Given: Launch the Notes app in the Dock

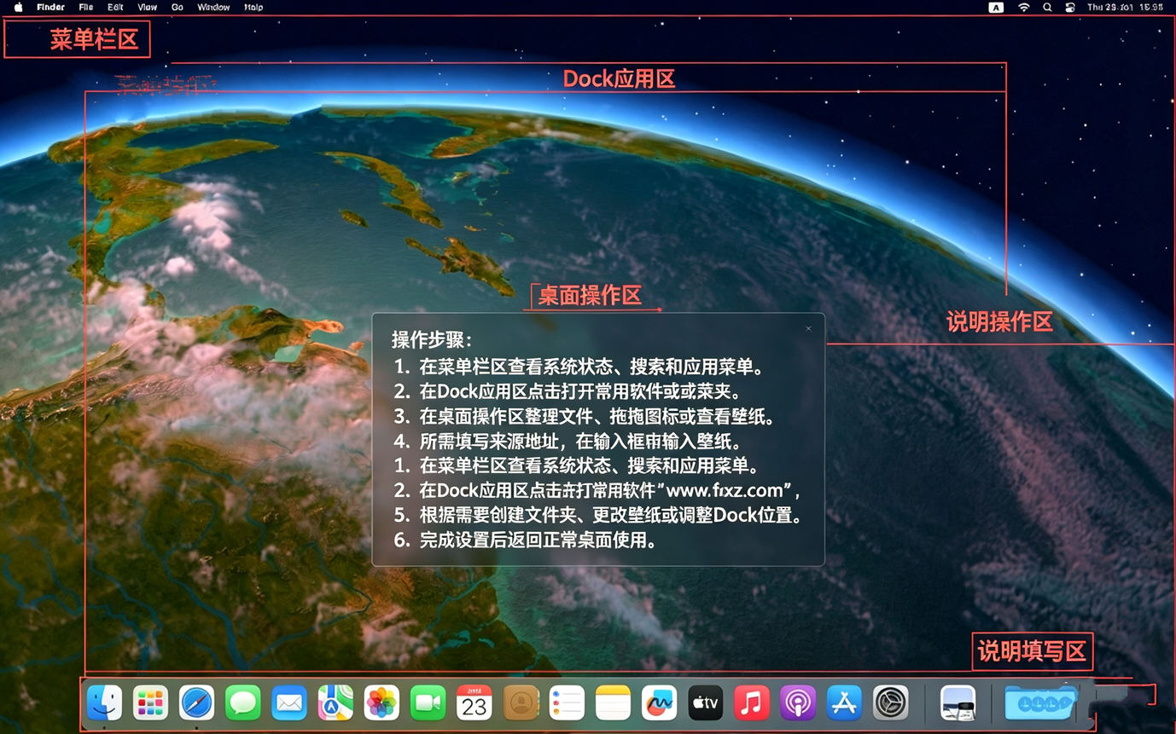Looking at the screenshot, I should click(613, 703).
